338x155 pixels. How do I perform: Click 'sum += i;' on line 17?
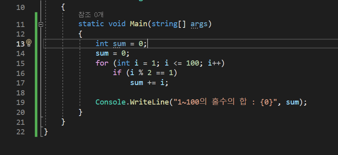149,83
